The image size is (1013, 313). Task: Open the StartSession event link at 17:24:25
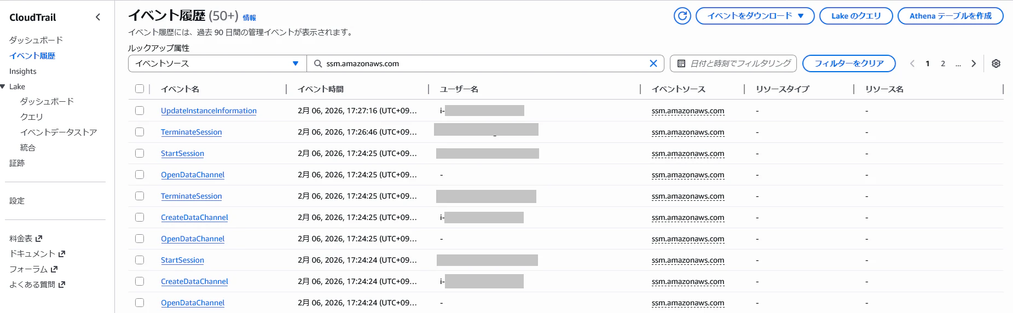pos(182,153)
